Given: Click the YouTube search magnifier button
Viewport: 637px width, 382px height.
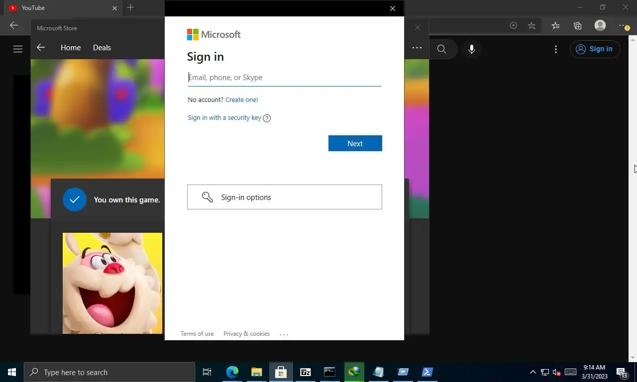Looking at the screenshot, I should tap(442, 49).
